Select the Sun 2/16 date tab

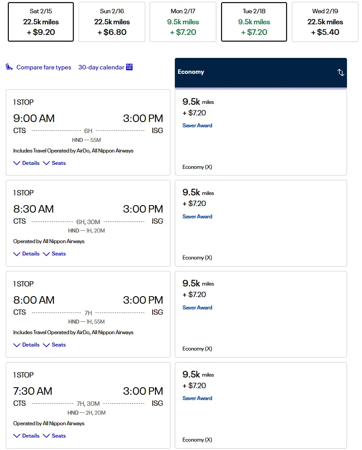tap(112, 22)
